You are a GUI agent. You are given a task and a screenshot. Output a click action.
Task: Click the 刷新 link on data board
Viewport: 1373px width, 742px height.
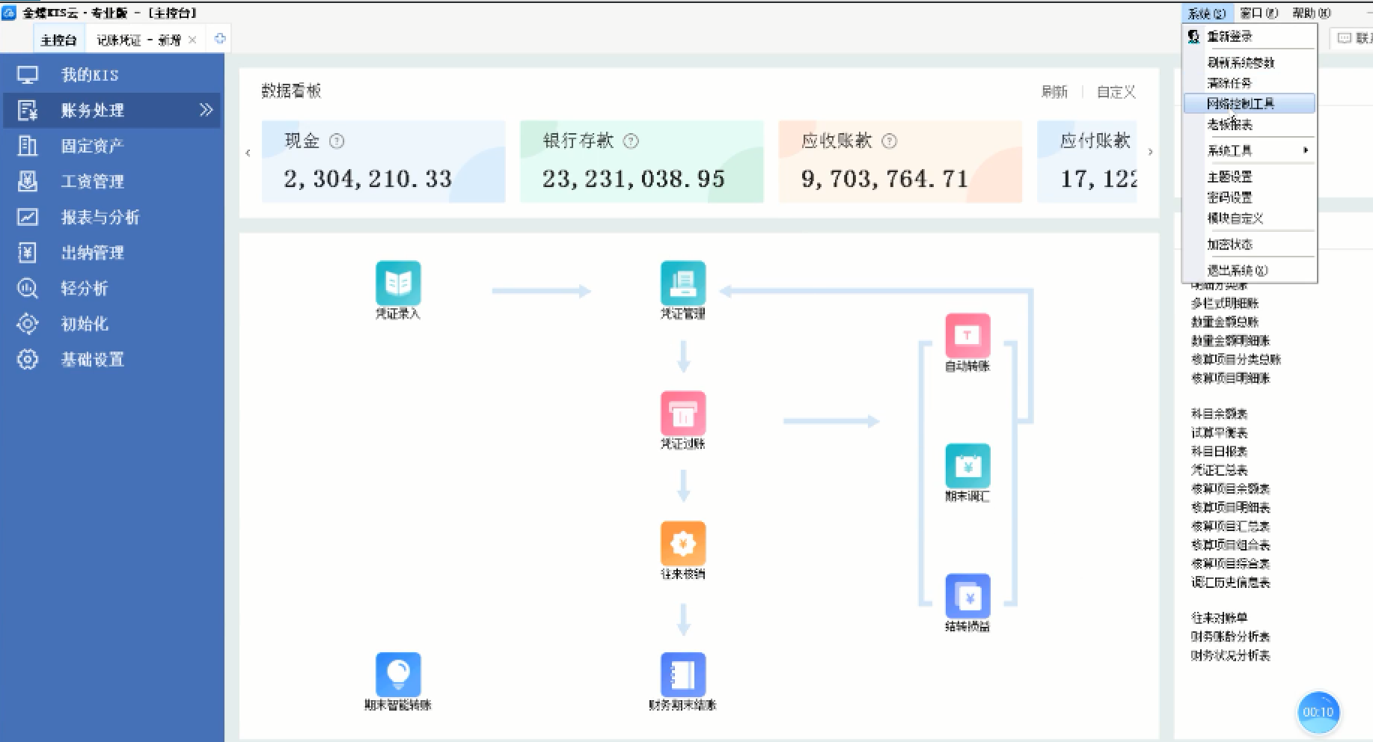click(1054, 92)
